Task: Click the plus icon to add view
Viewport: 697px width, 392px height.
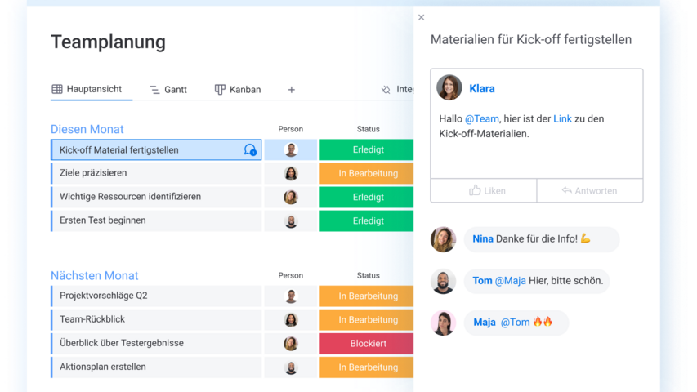Action: coord(291,90)
